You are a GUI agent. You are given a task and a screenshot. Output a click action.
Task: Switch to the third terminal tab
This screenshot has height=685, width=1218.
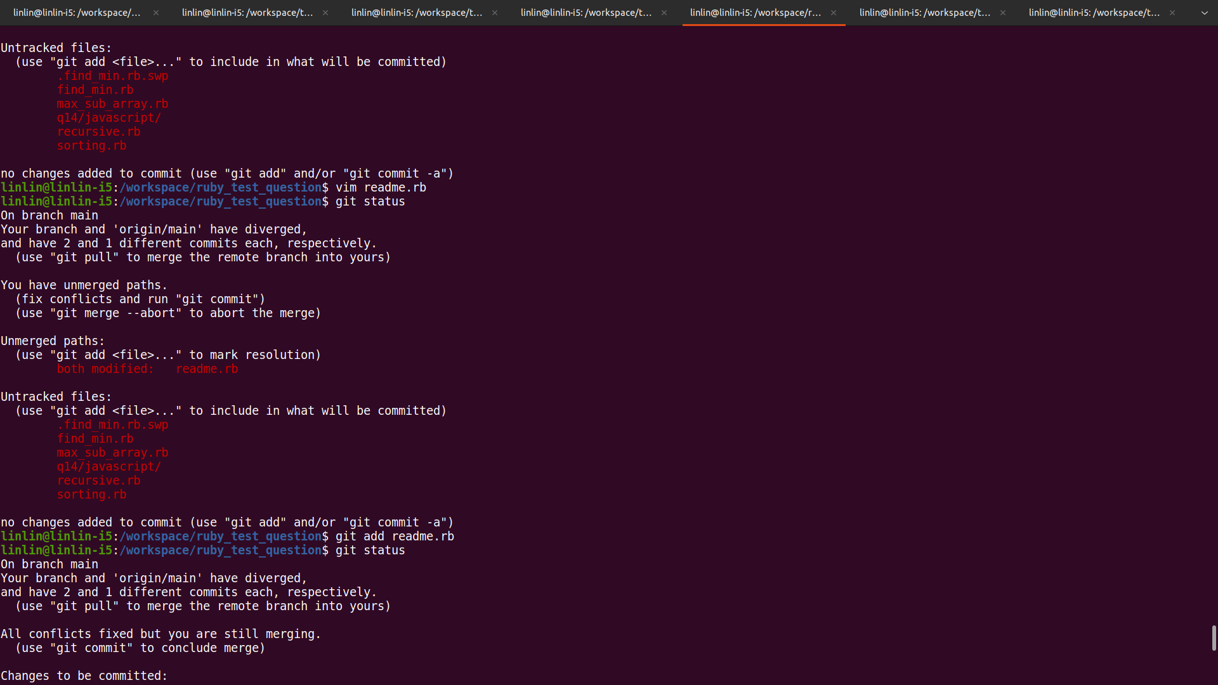416,13
